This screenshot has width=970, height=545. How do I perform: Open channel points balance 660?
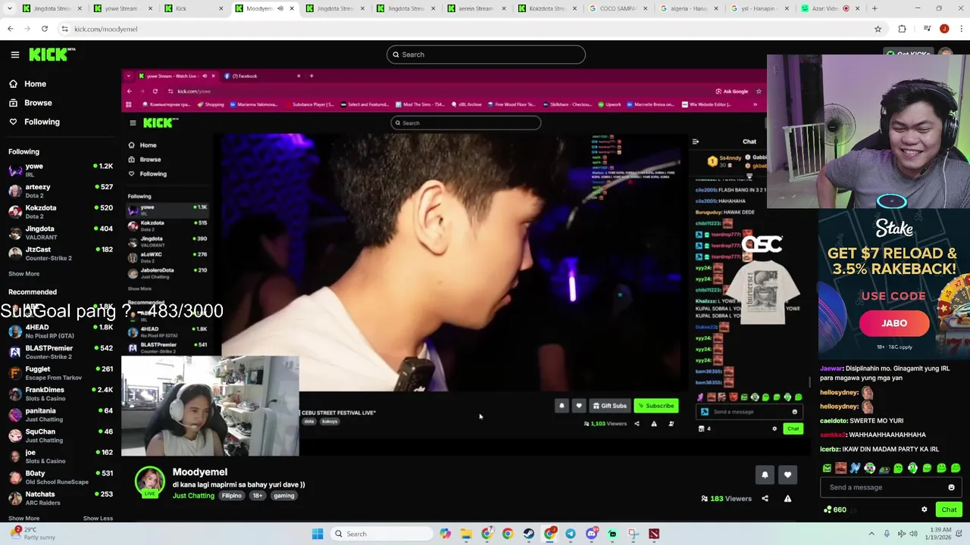coord(835,509)
